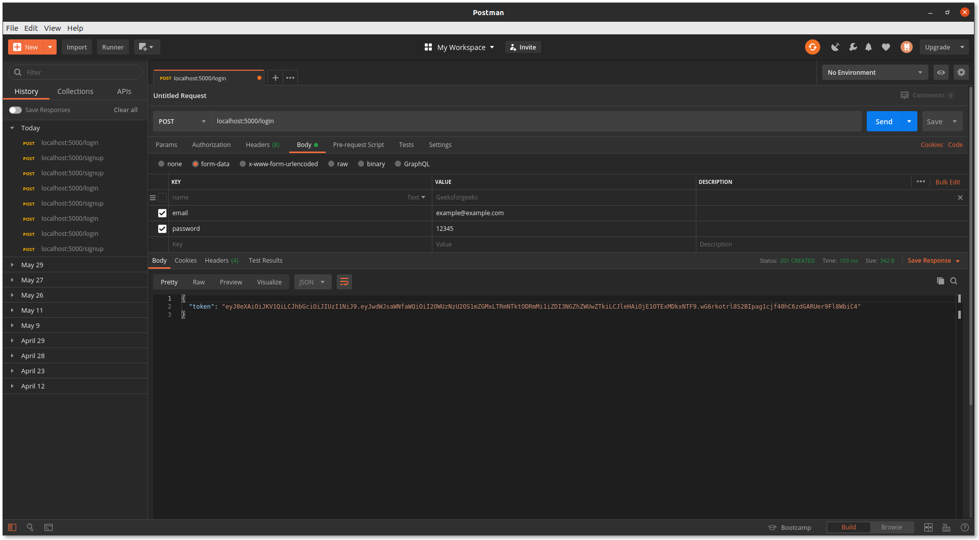Screen dimensions: 979x540
Task: Copy response body to clipboard
Action: (940, 281)
